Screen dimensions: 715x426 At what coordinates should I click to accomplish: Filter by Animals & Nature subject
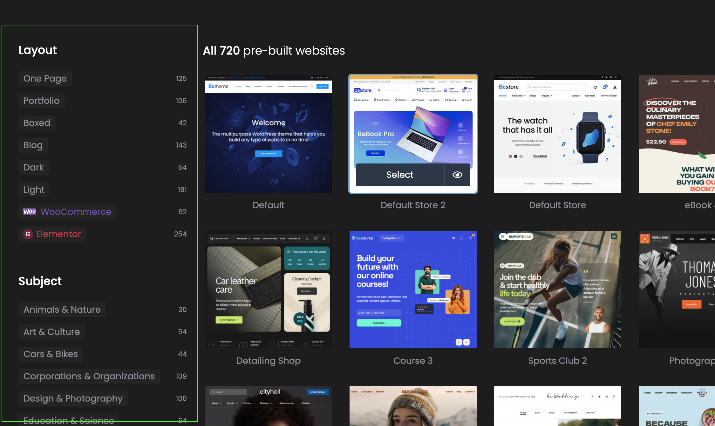62,310
